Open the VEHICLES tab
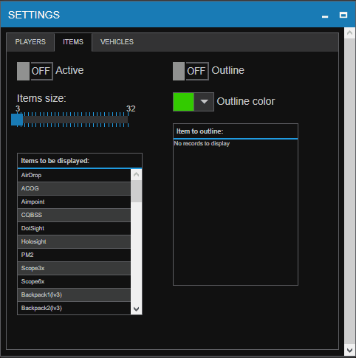Image resolution: width=356 pixels, height=358 pixels. (117, 42)
